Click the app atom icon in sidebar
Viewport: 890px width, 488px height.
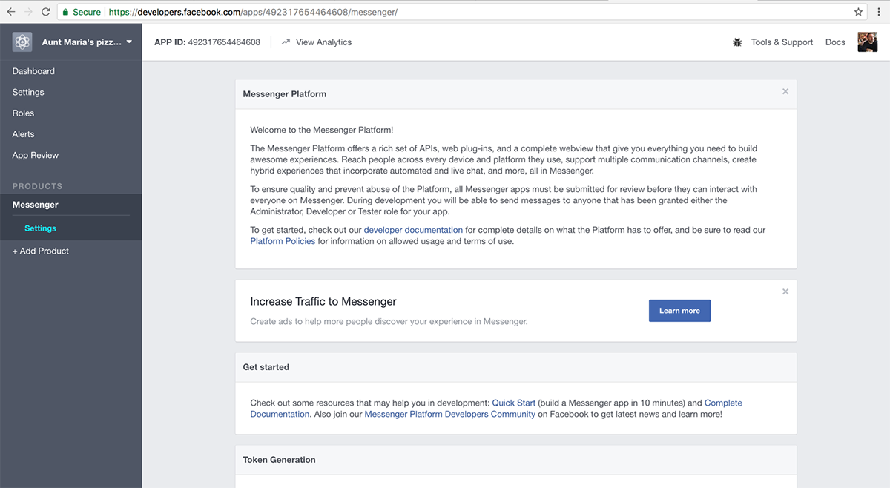[x=22, y=42]
